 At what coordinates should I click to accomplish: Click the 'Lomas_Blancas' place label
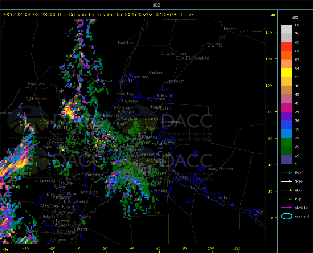point(219,169)
